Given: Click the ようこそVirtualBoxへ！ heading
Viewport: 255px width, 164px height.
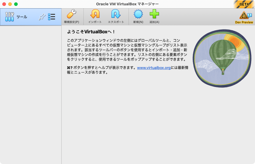Looking at the screenshot, I should point(91,32).
